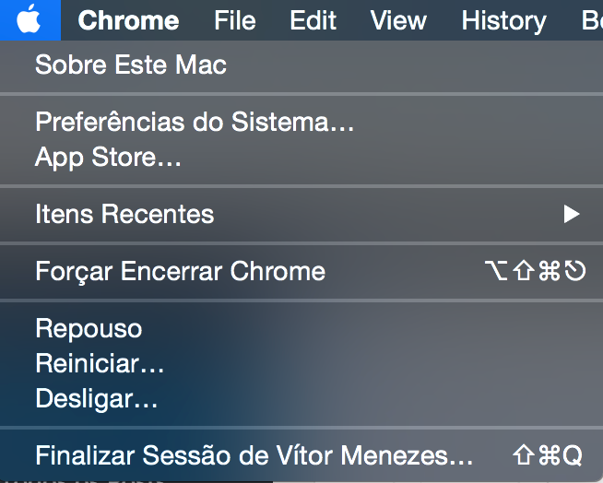Screen dimensions: 603x483
Task: Expand the Itens Recentes submenu
Action: pos(124,215)
